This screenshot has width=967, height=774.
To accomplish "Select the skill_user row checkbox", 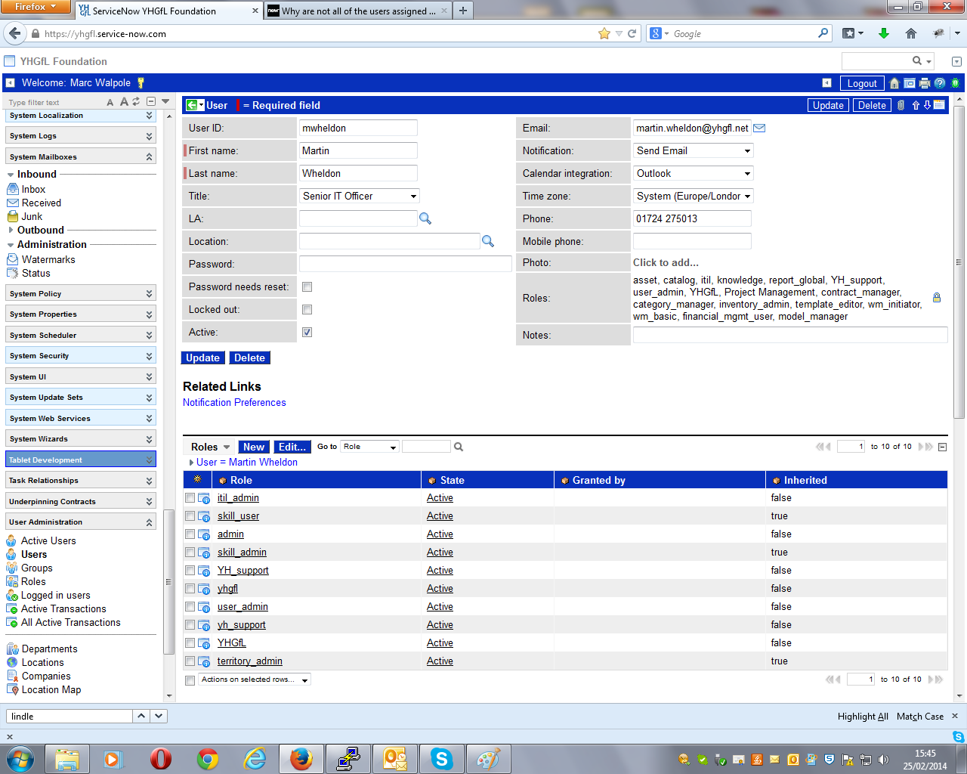I will [x=190, y=515].
